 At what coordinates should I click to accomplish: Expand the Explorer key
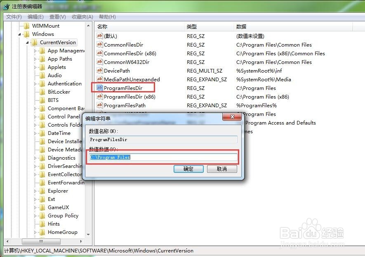coord(35,191)
